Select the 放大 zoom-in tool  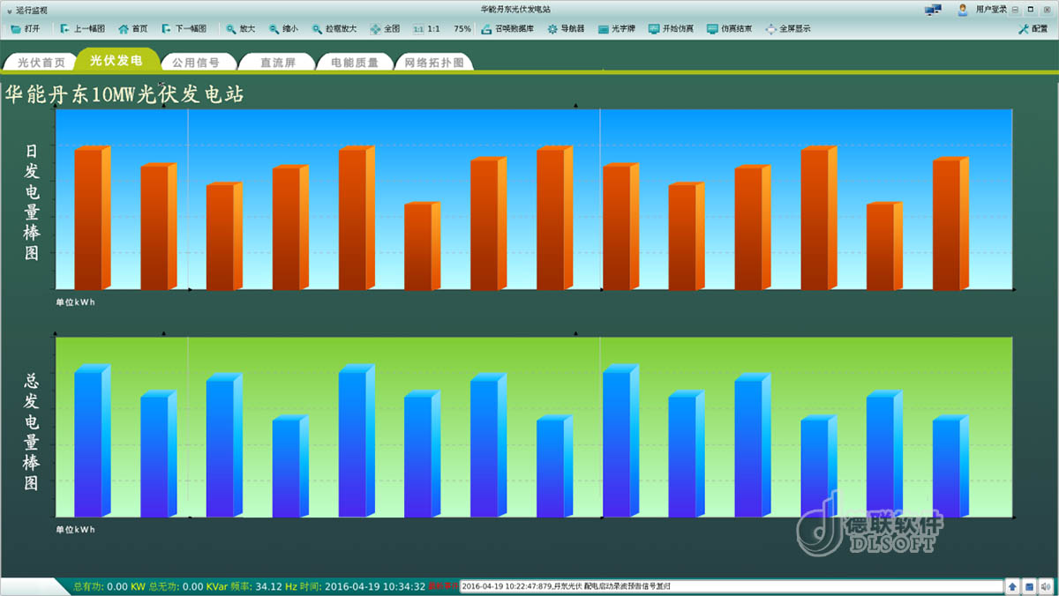pos(240,28)
